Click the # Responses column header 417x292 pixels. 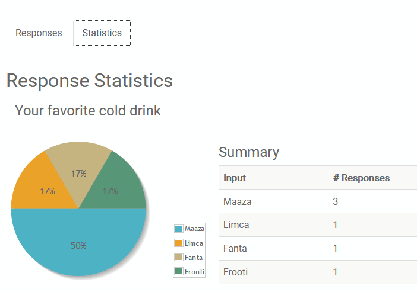click(x=361, y=178)
